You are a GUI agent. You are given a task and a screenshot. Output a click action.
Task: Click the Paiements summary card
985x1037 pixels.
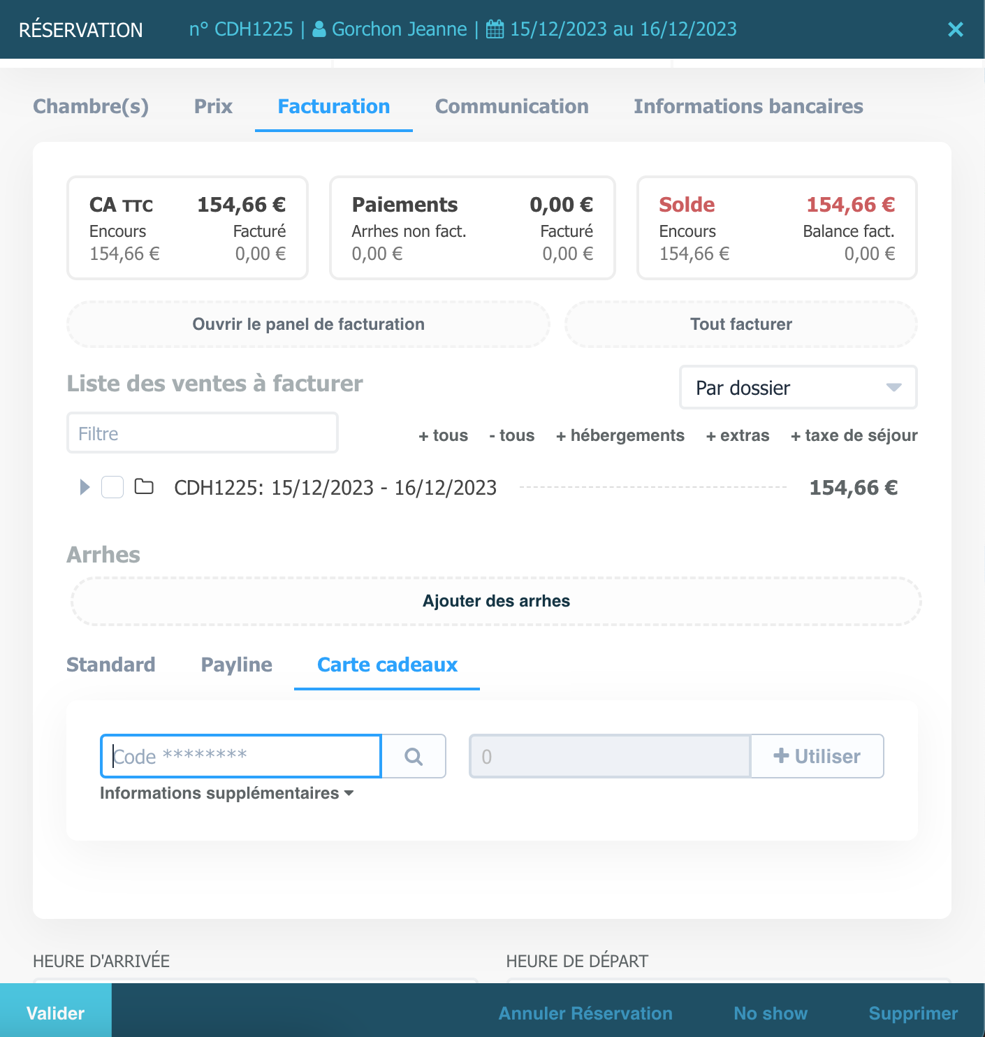click(472, 228)
